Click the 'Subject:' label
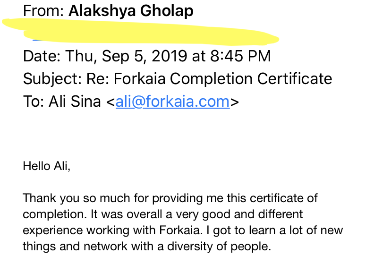This screenshot has height=264, width=391. point(52,79)
